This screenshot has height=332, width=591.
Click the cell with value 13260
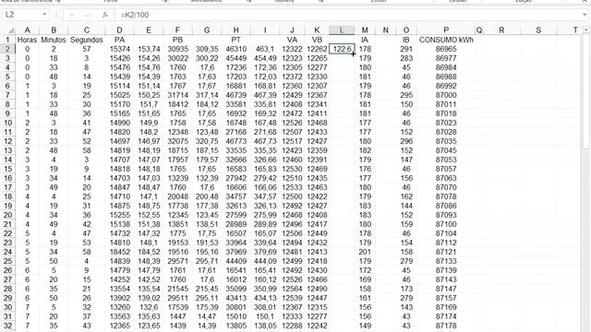pyautogui.click(x=119, y=307)
